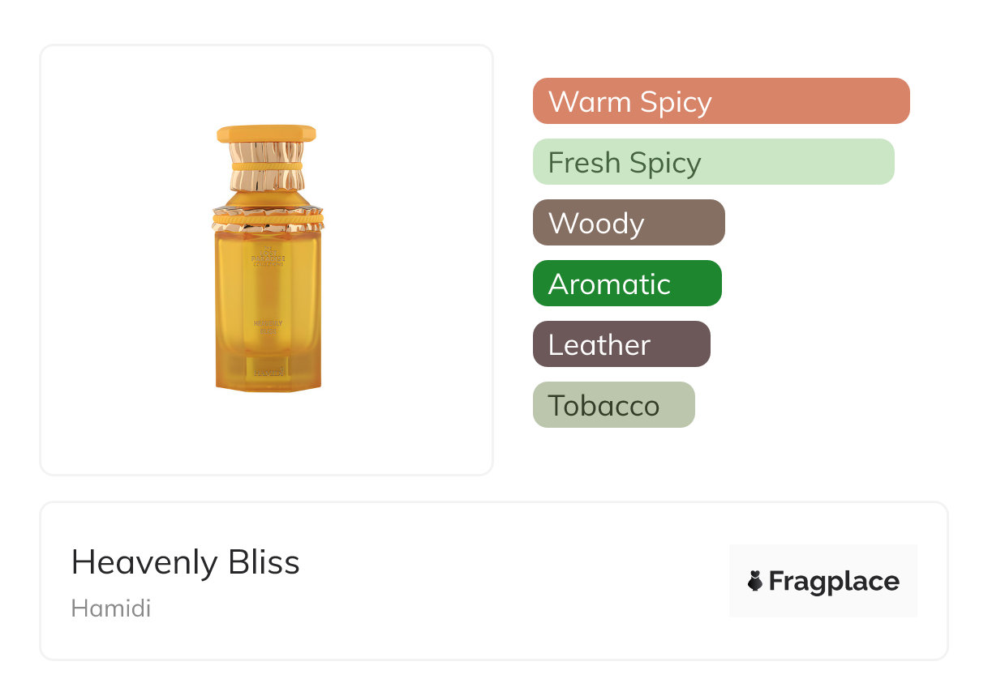Click the gold rope collar on the bottle shoulder
This screenshot has width=988, height=700.
(x=268, y=217)
